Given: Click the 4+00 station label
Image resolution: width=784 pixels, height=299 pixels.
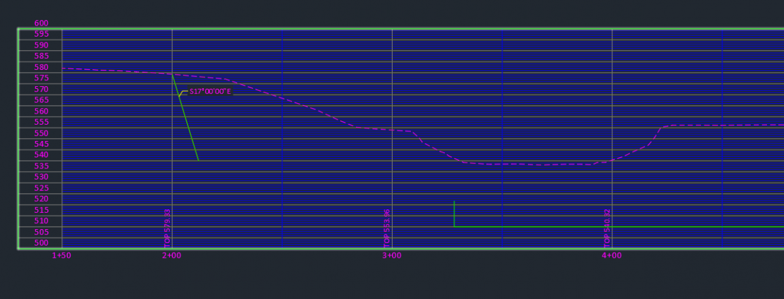Looking at the screenshot, I should coord(612,256).
